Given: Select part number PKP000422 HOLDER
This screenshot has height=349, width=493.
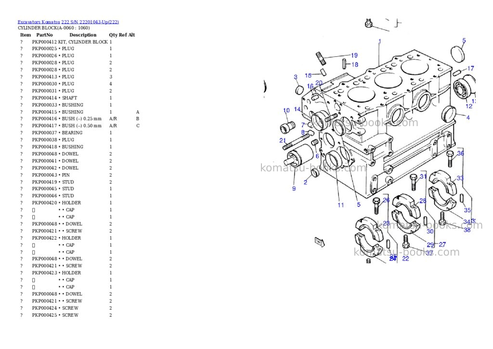Looking at the screenshot, I should click(x=56, y=238).
